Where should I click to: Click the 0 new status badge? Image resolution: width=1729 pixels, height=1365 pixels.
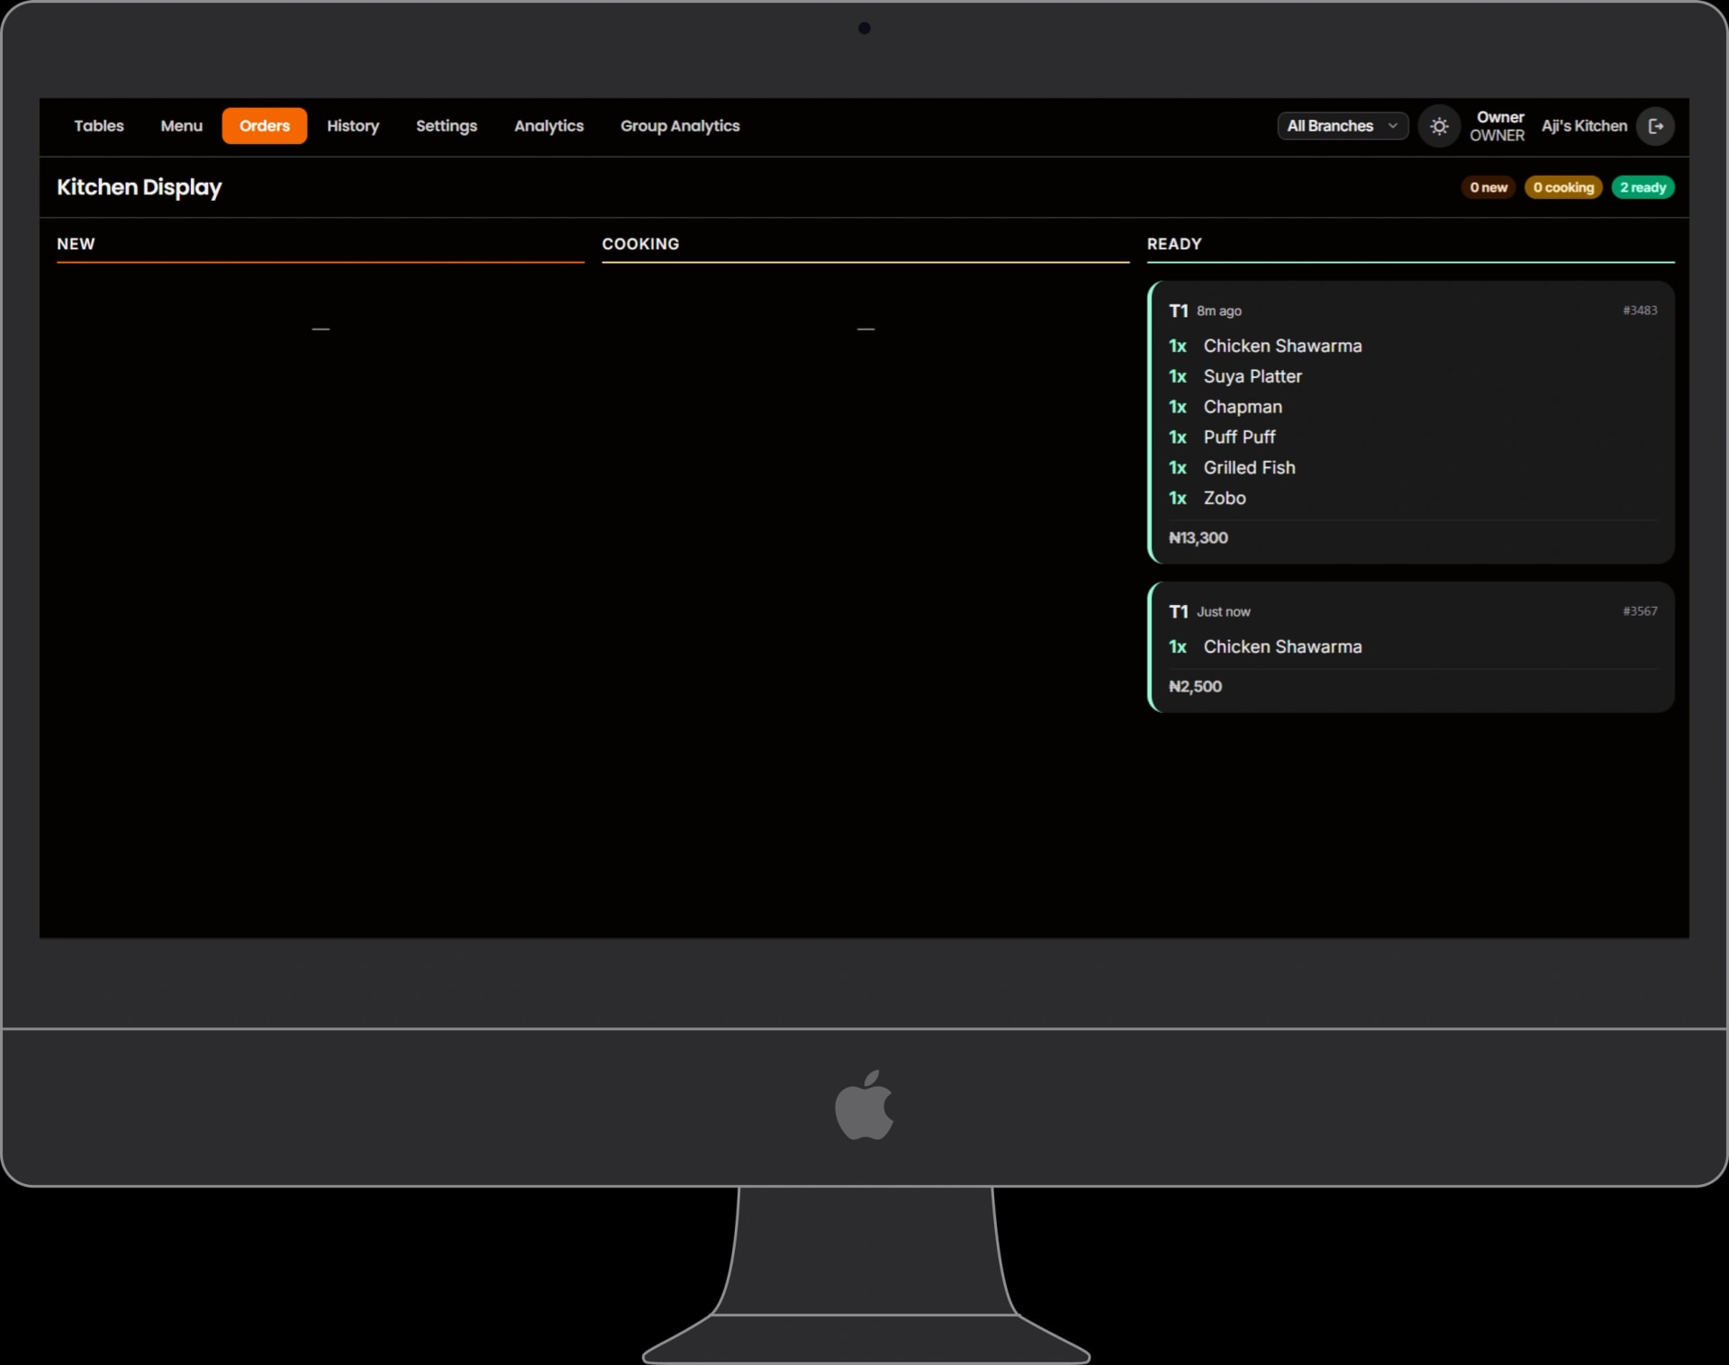[1489, 187]
